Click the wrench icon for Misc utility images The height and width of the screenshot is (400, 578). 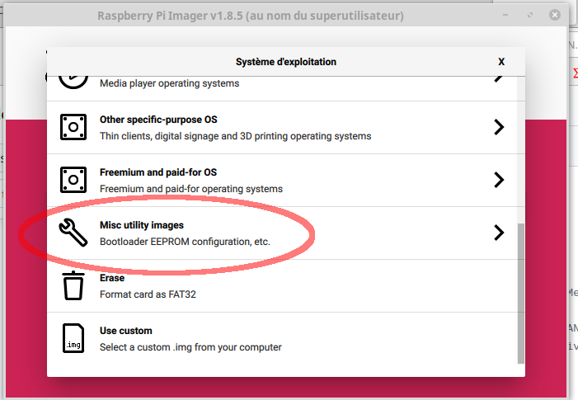[x=73, y=233]
